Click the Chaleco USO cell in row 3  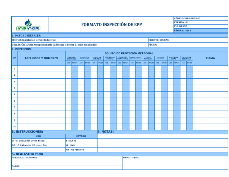tap(158, 82)
